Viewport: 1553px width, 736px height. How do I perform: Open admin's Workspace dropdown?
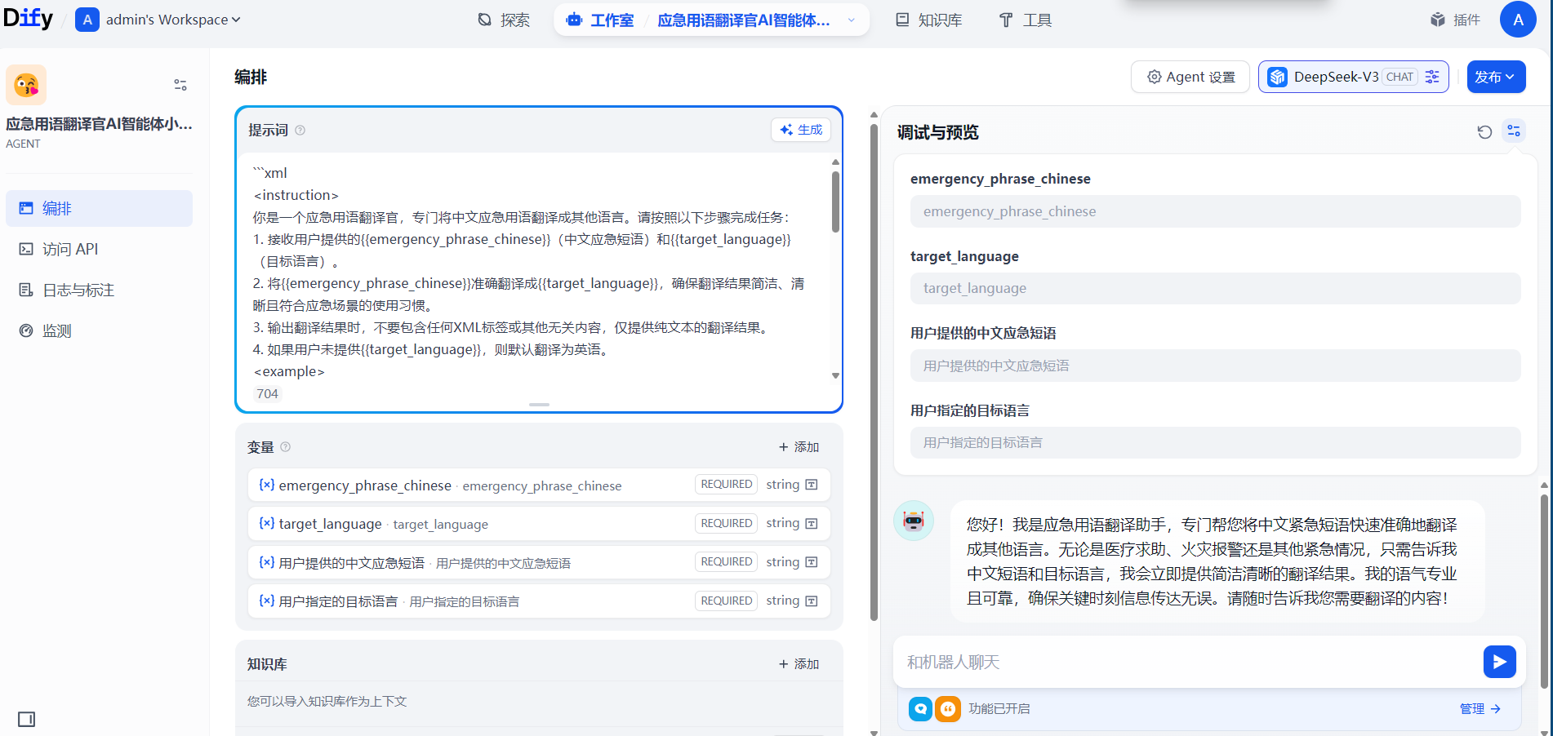[x=158, y=20]
